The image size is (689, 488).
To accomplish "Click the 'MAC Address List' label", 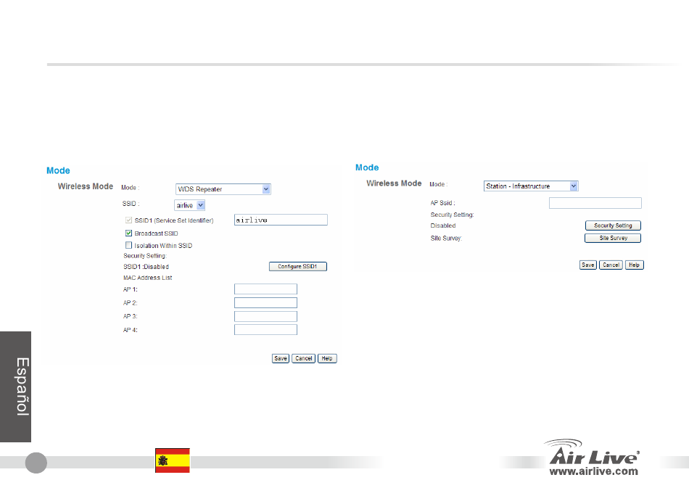I will [x=148, y=278].
